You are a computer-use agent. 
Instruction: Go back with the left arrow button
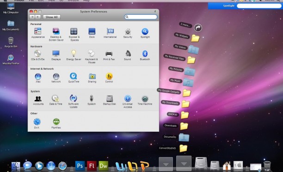[32, 17]
